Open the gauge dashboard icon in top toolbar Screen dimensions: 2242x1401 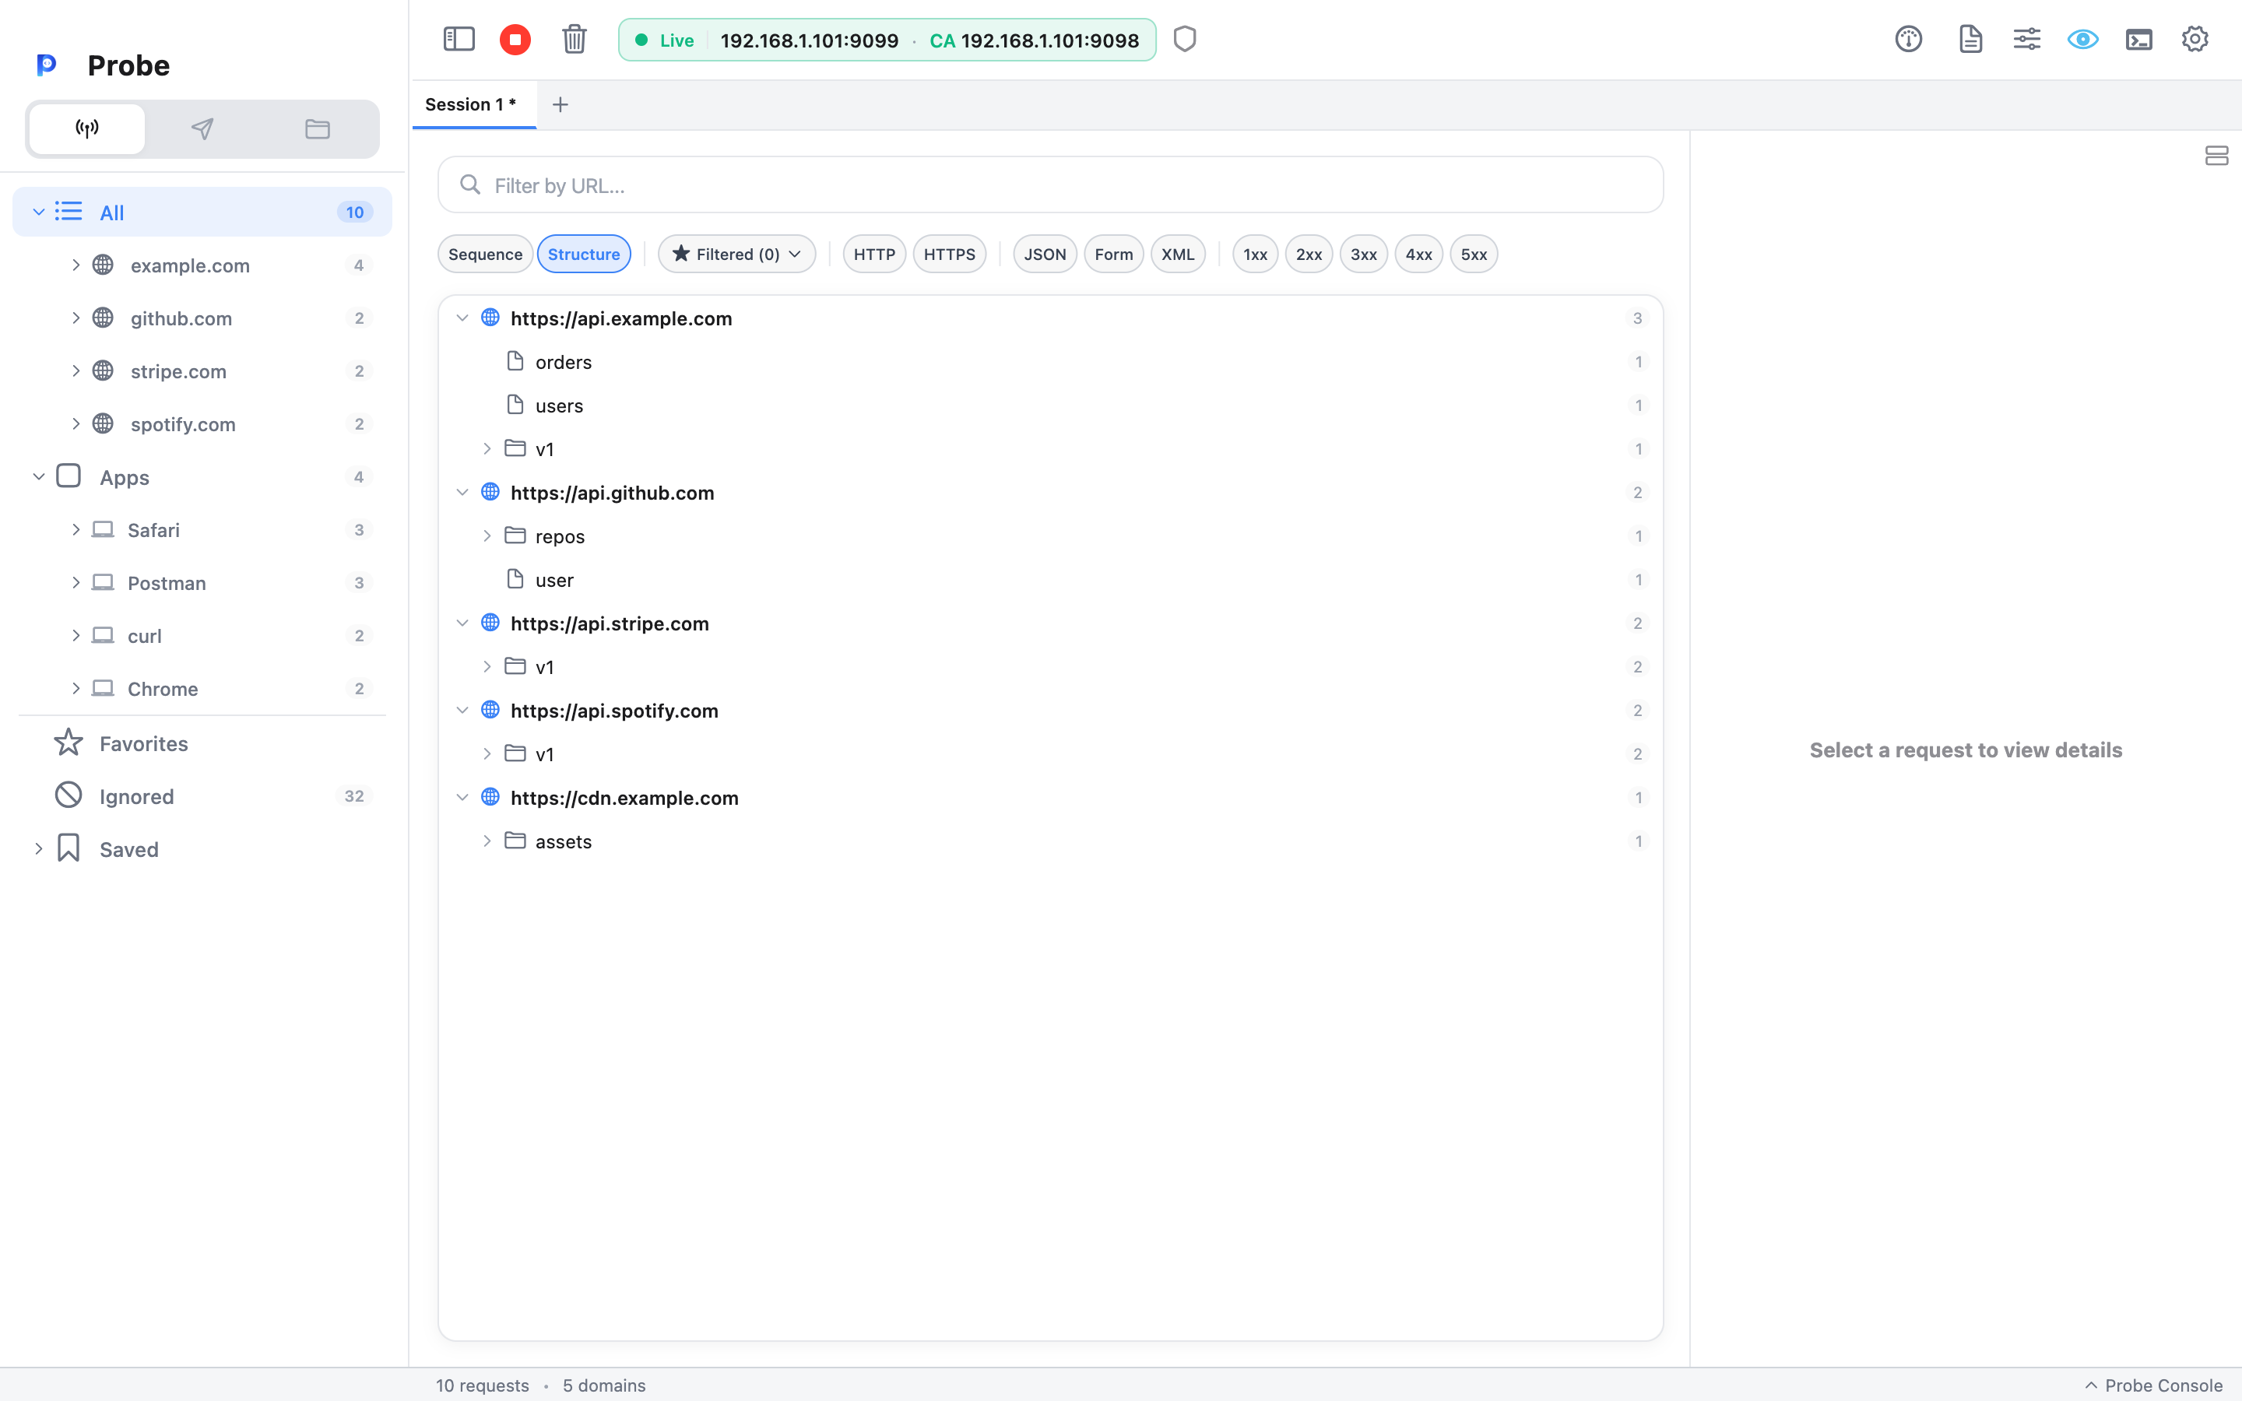pyautogui.click(x=1909, y=39)
